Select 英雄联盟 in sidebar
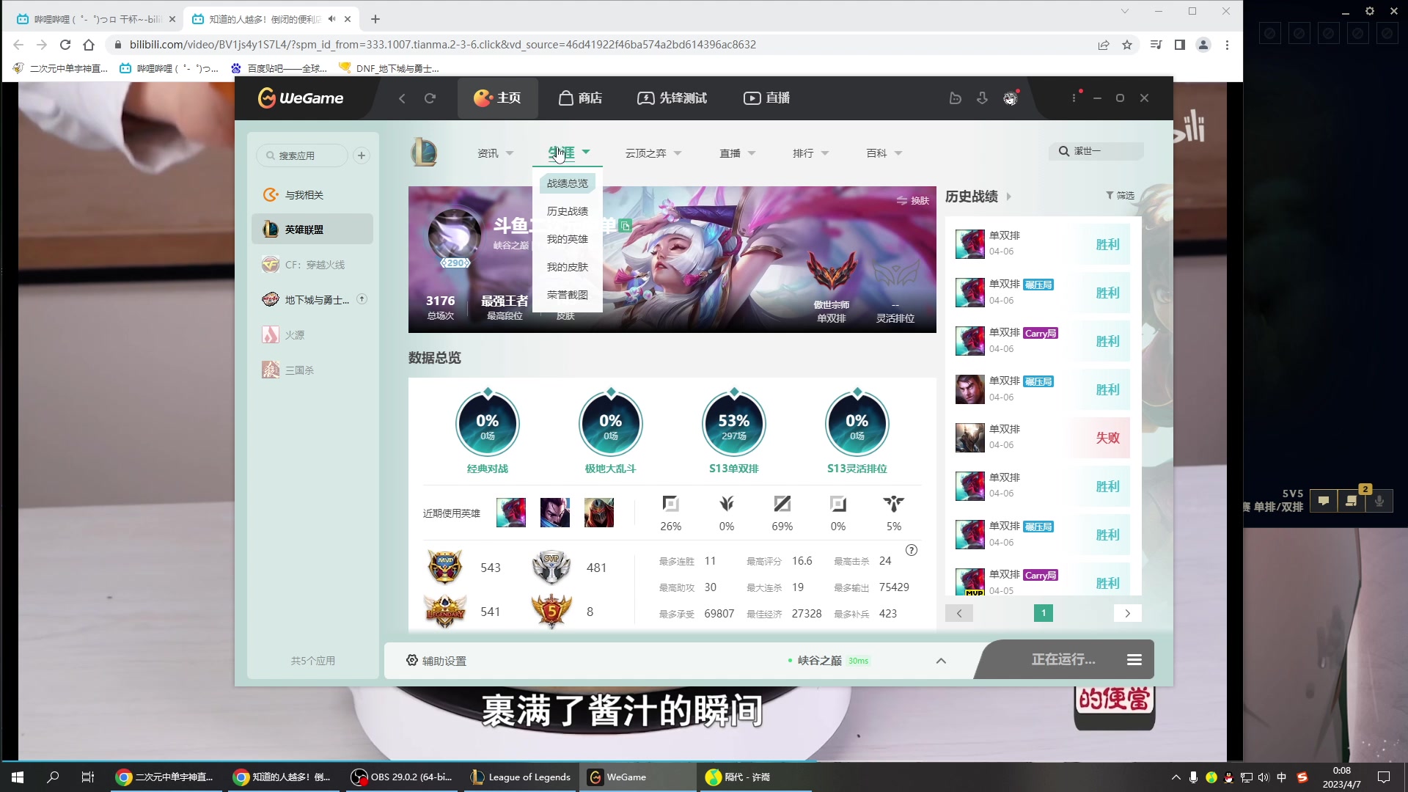 point(312,230)
